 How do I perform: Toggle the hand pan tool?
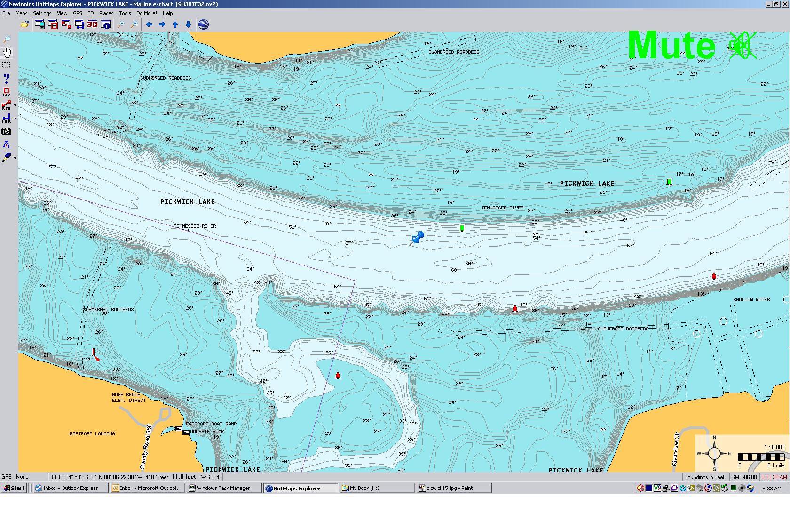click(x=7, y=52)
